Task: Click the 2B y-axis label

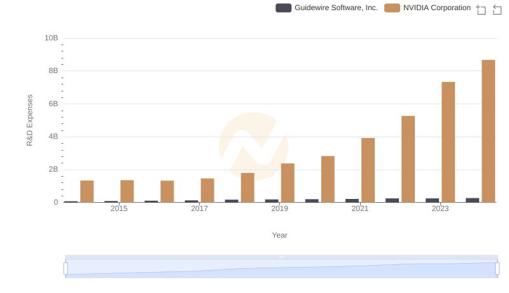Action: click(x=53, y=169)
